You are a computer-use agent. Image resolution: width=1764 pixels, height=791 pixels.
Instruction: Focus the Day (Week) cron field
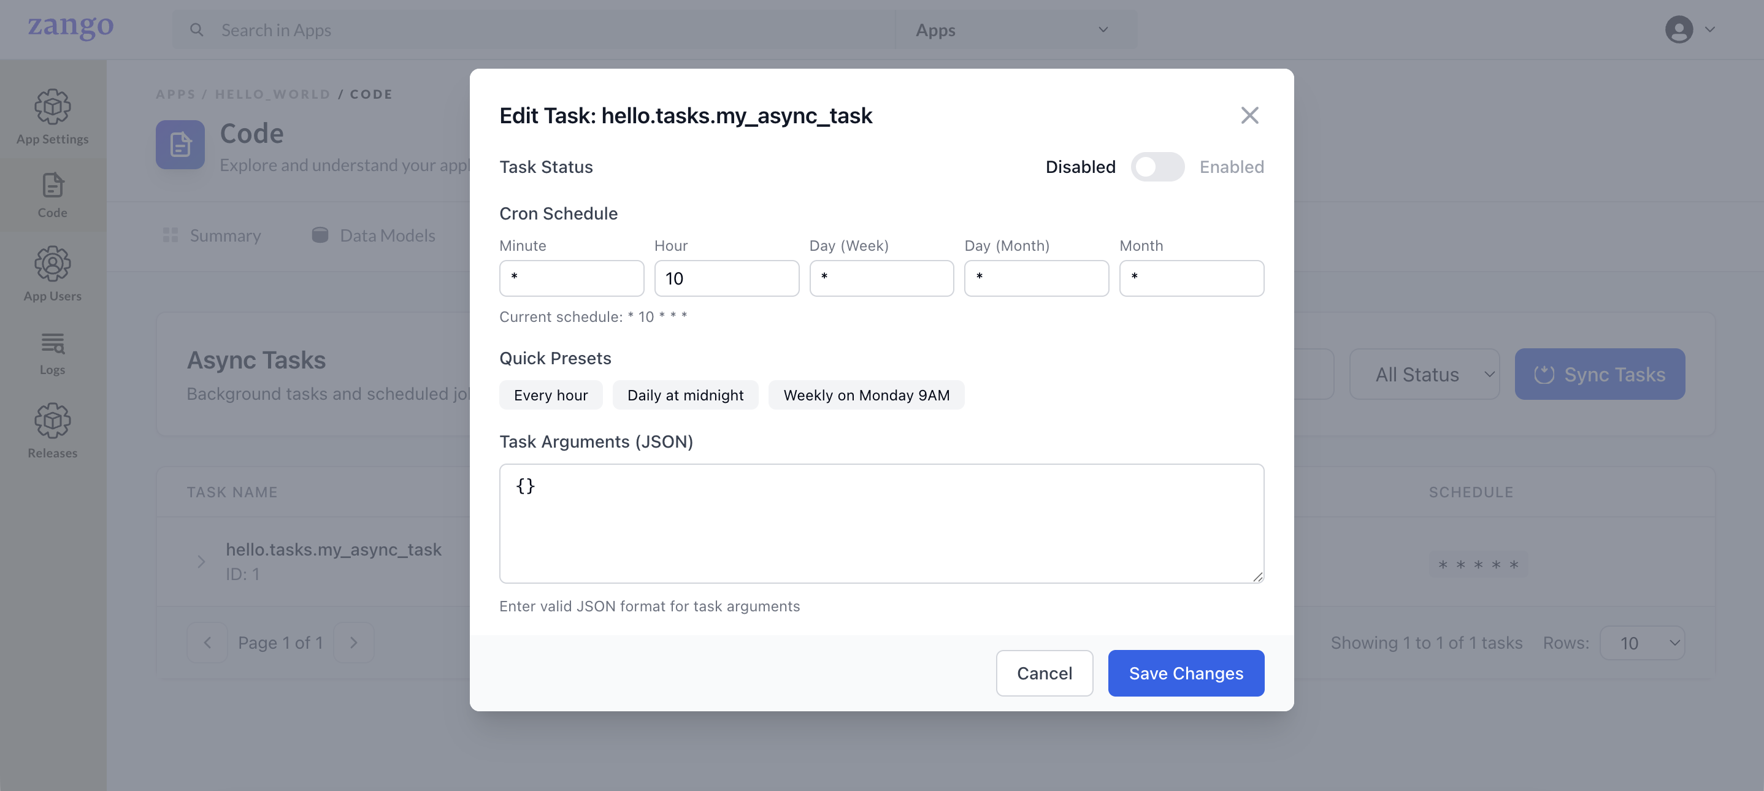(881, 278)
